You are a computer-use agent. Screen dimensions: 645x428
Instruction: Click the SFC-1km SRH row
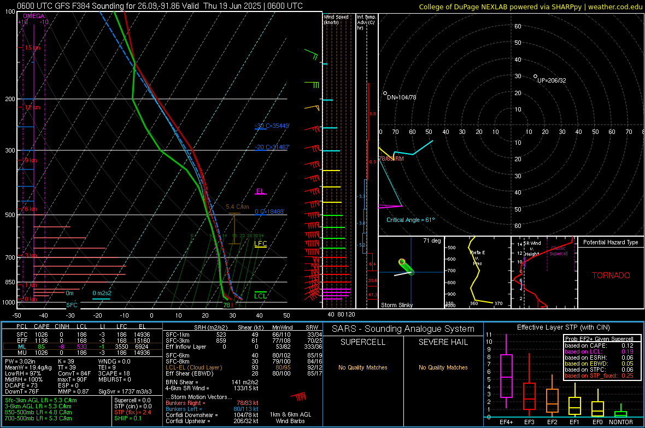pyautogui.click(x=244, y=335)
